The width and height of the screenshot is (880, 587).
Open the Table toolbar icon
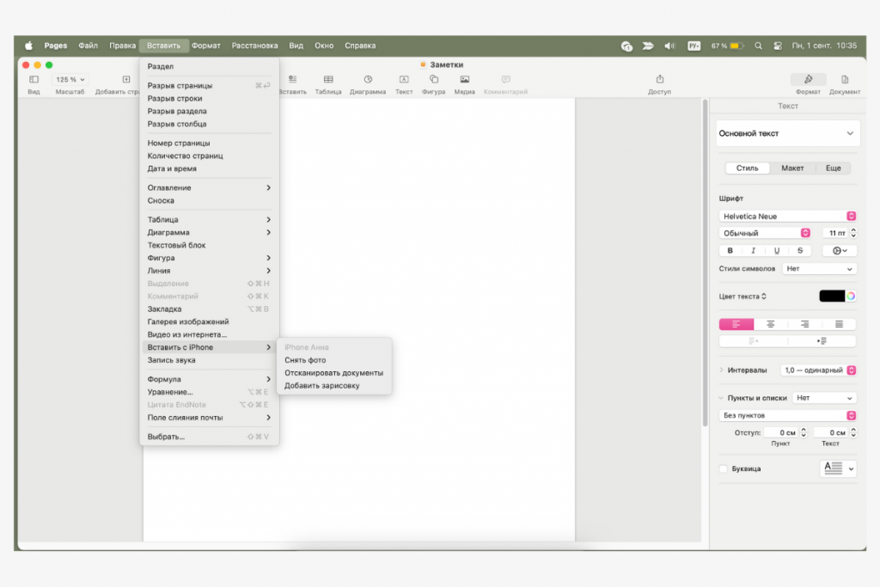coord(328,80)
